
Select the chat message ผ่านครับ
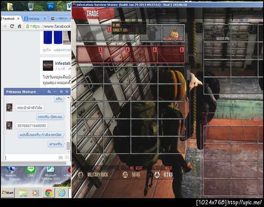[x=56, y=144]
